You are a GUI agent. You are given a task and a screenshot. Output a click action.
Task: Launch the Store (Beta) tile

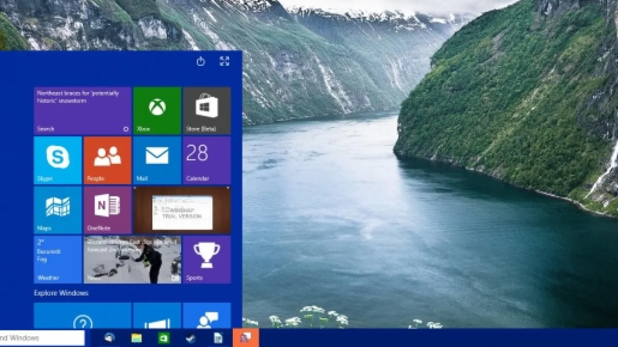click(207, 110)
